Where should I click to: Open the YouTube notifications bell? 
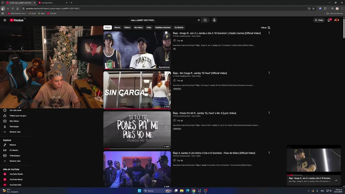pos(329,20)
